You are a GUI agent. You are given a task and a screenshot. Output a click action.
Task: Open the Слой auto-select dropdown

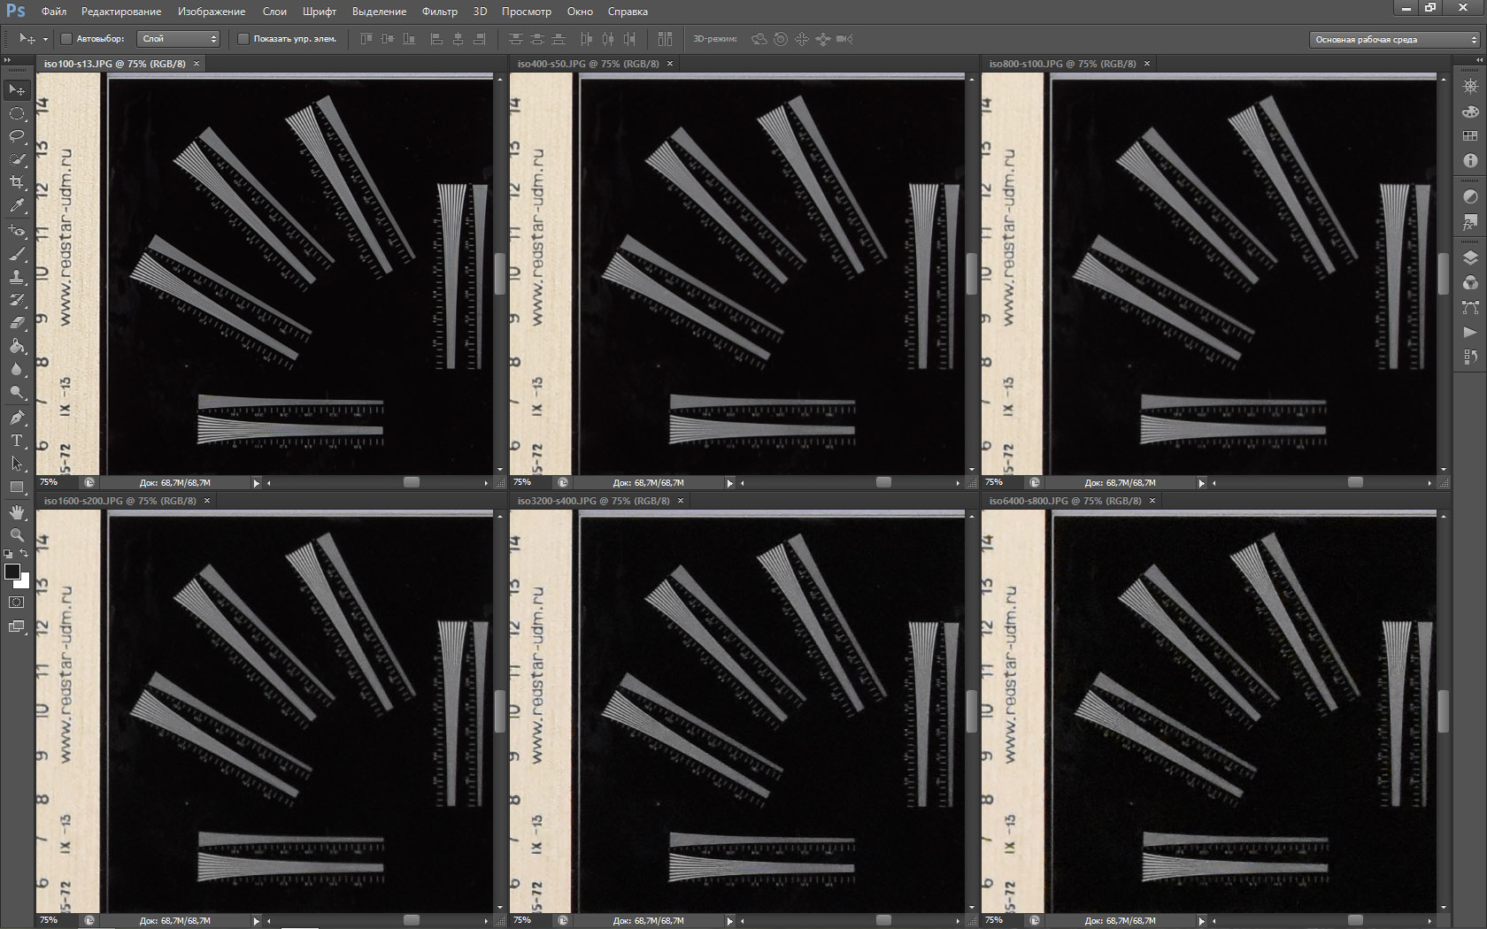179,39
